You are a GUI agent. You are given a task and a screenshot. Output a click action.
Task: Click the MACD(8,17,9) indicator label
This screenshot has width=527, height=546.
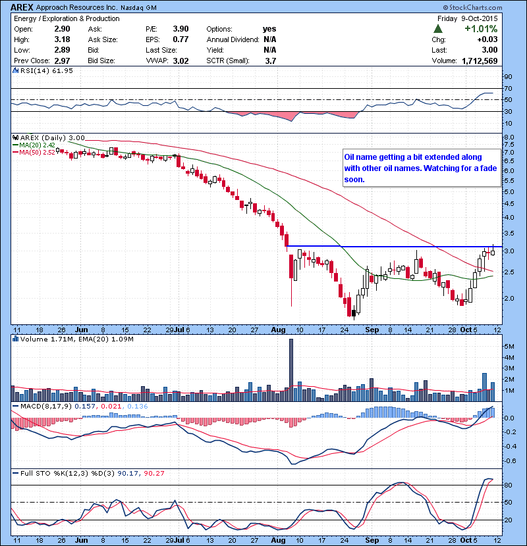(46, 406)
